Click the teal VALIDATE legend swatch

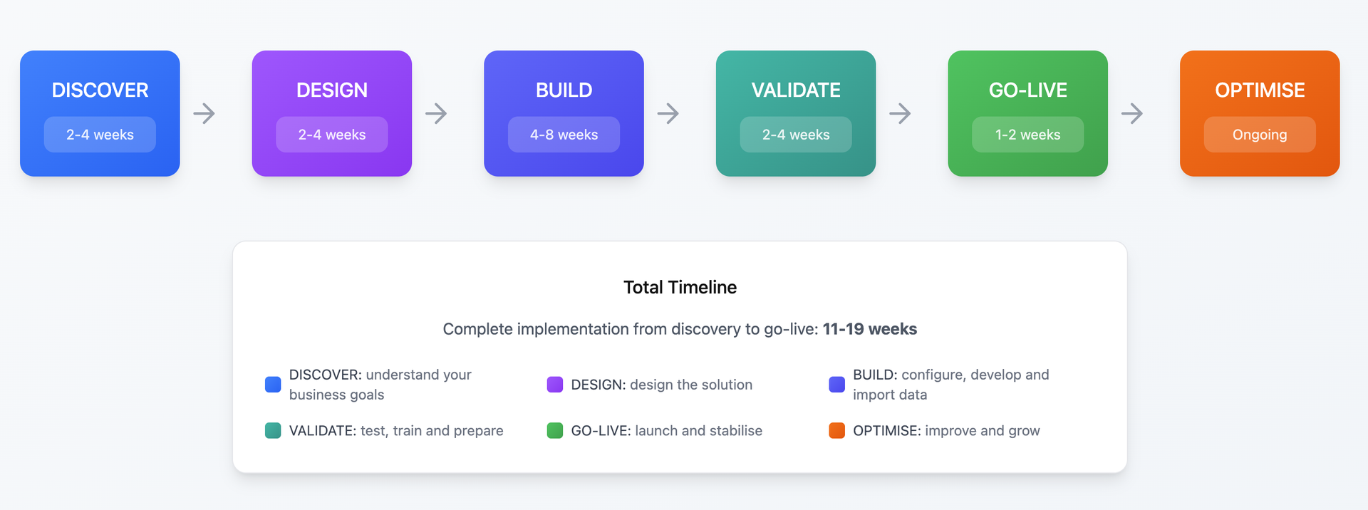tap(273, 431)
